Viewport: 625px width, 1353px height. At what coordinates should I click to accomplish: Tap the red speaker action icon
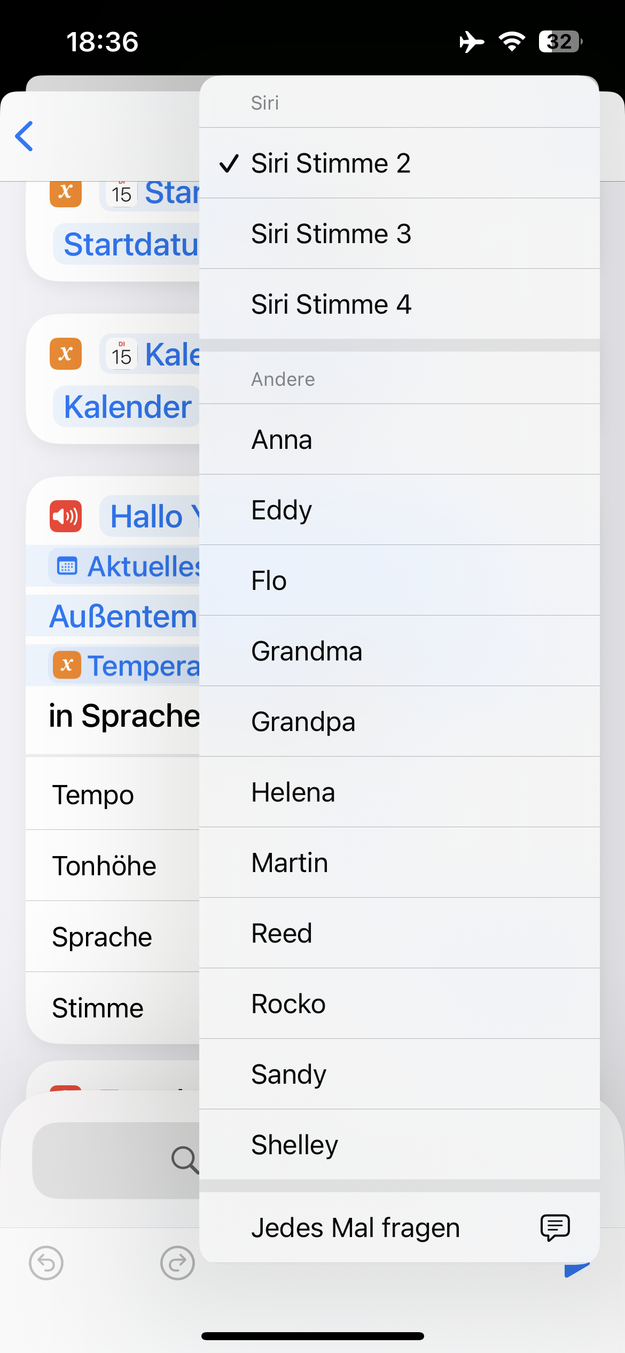click(66, 516)
